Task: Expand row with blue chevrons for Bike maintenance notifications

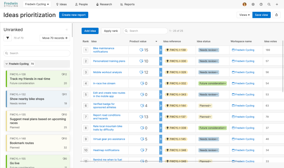Action: click(x=161, y=50)
